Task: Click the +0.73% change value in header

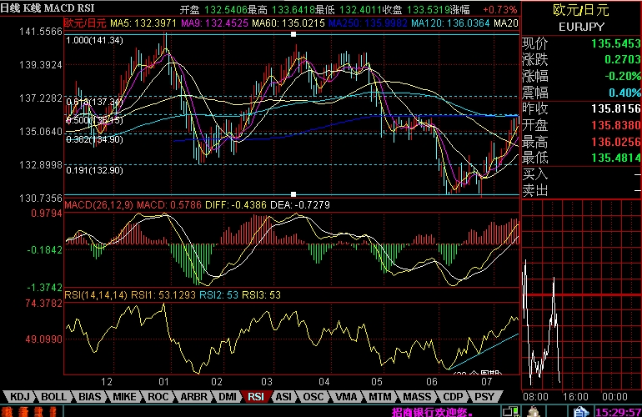Action: tap(500, 10)
